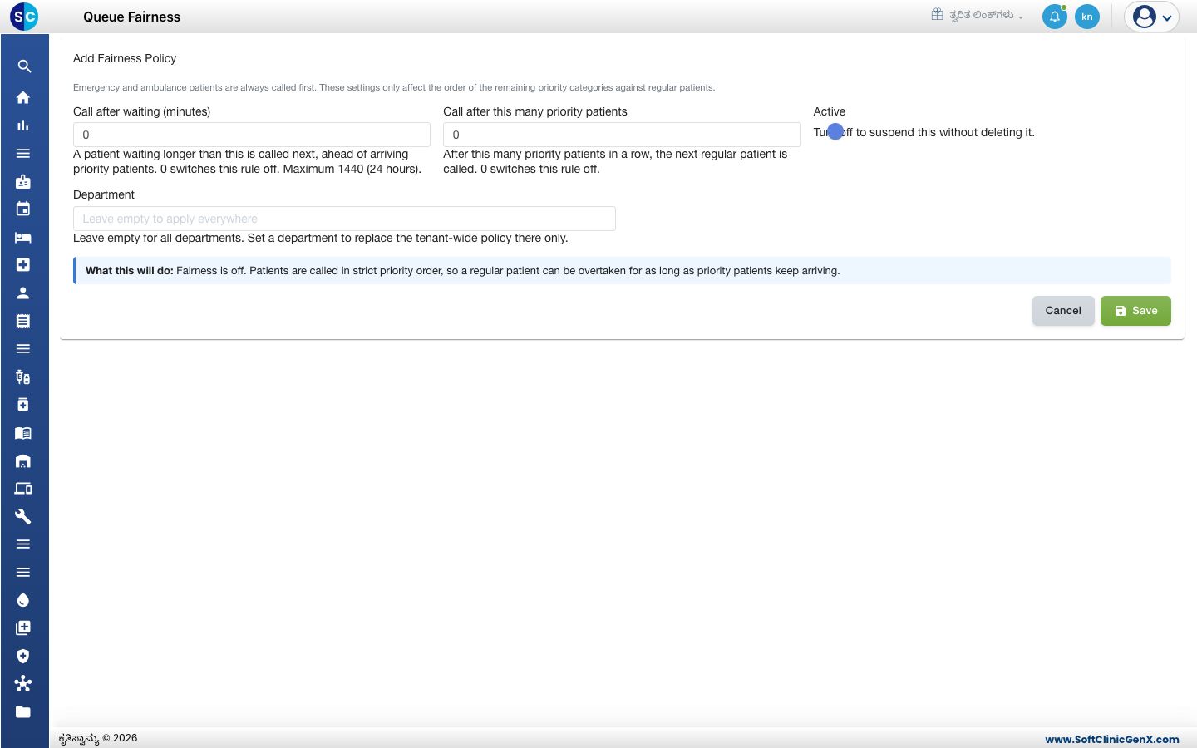Open the person profile sidebar icon
This screenshot has width=1197, height=748.
tap(23, 293)
